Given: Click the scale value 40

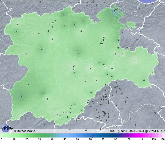Looking at the screenshot, I should click(52, 139).
